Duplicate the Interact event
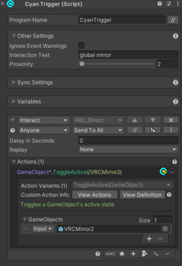The height and width of the screenshot is (266, 182). pos(152,130)
